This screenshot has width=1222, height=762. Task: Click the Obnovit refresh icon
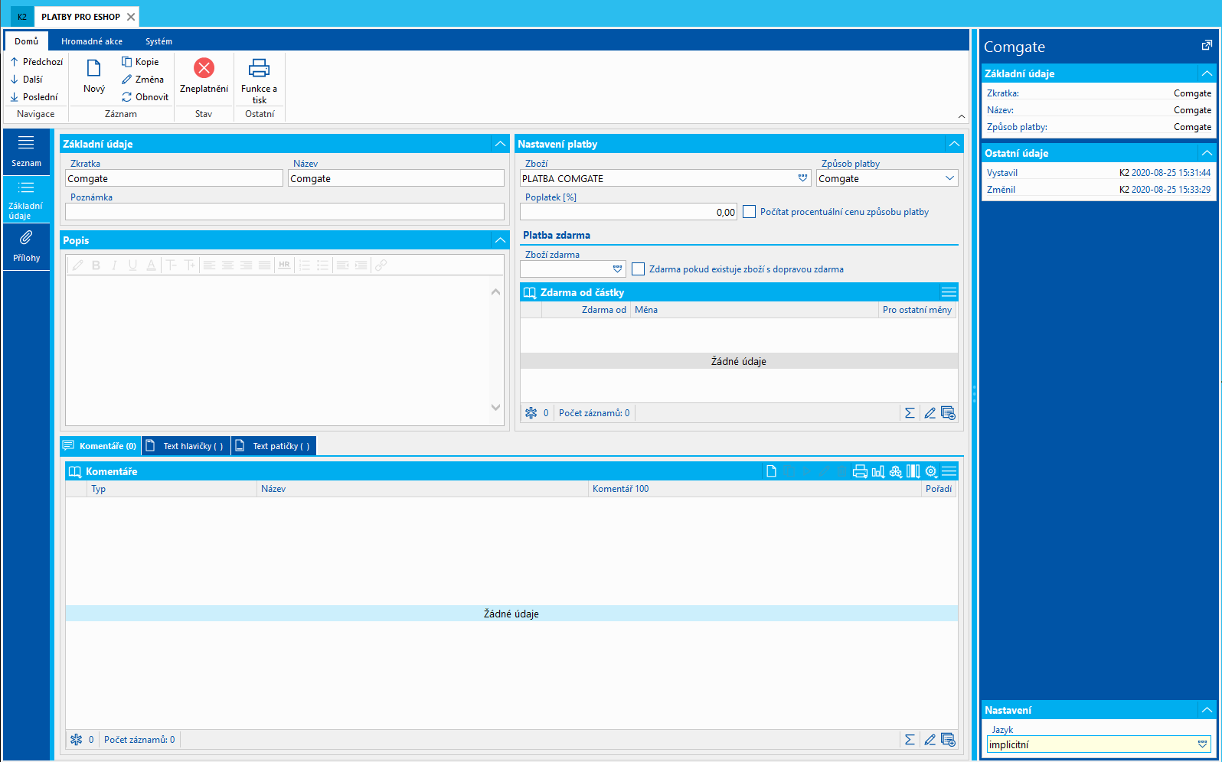127,97
